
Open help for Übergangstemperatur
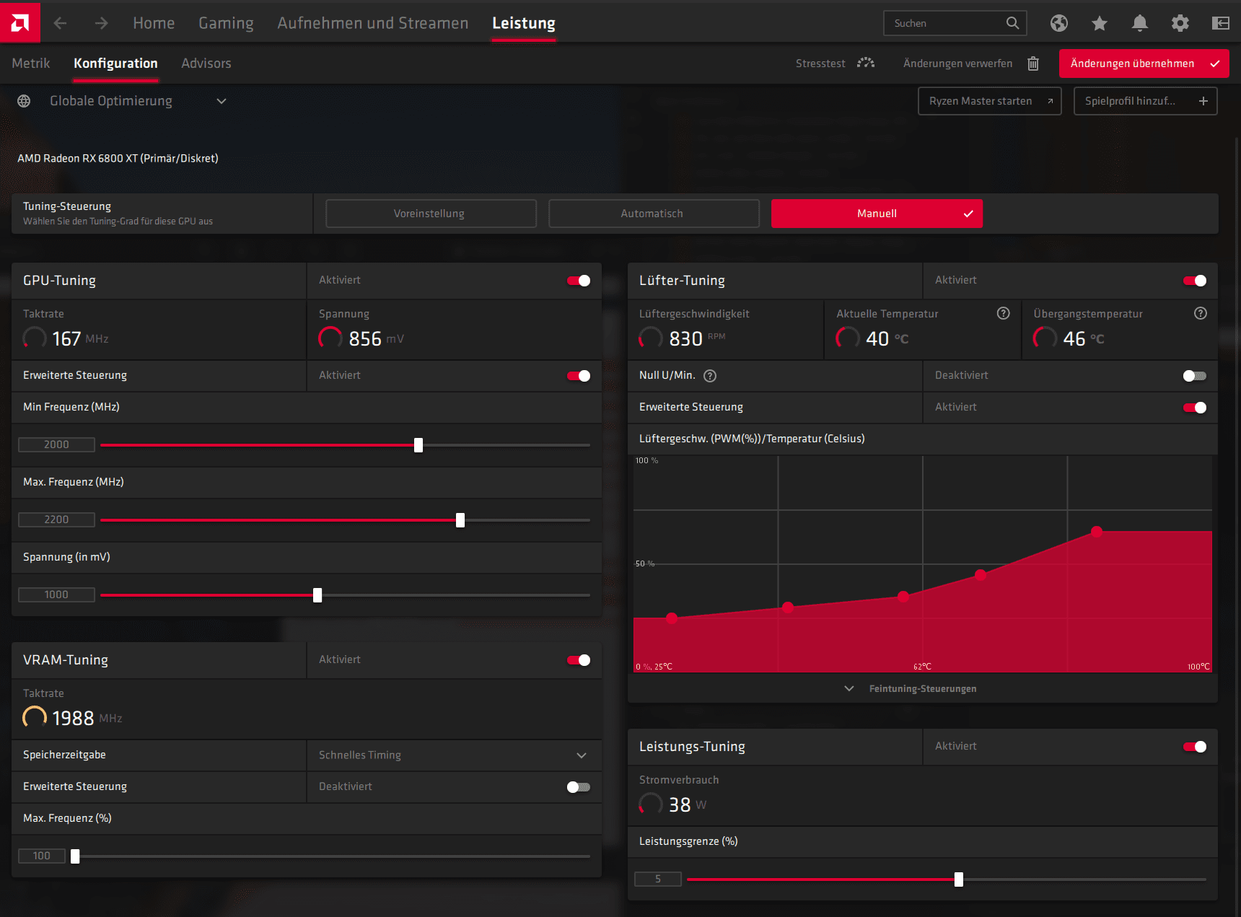(1201, 313)
